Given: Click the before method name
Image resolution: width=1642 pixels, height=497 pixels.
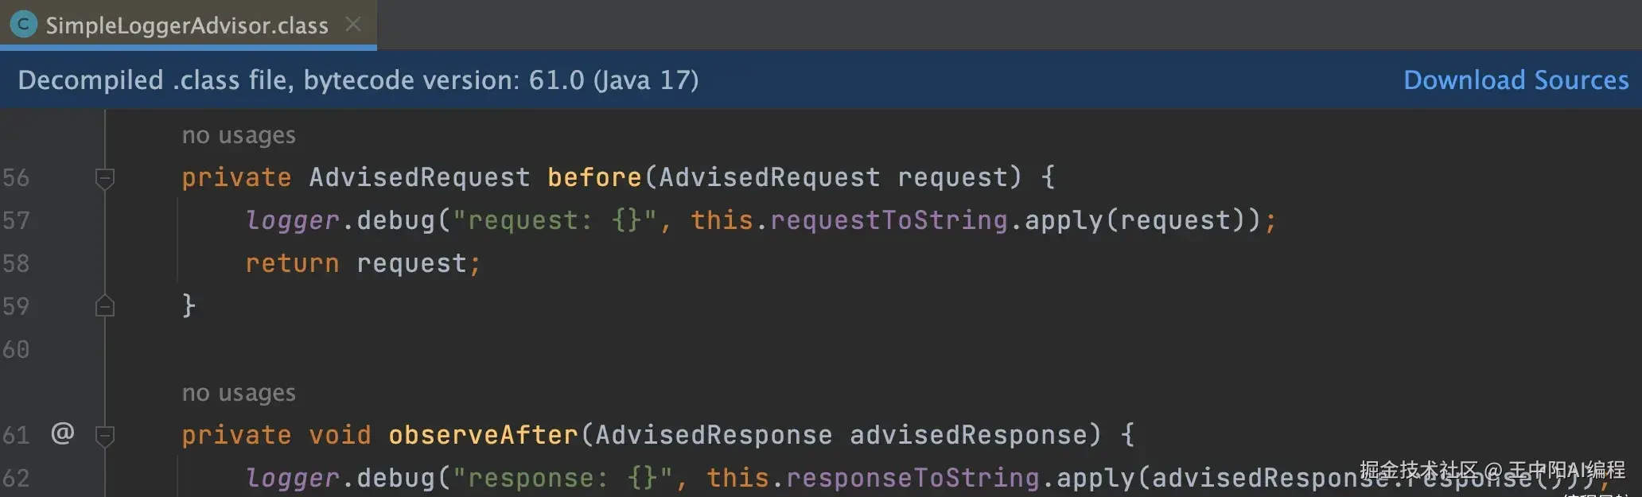Looking at the screenshot, I should pyautogui.click(x=594, y=177).
